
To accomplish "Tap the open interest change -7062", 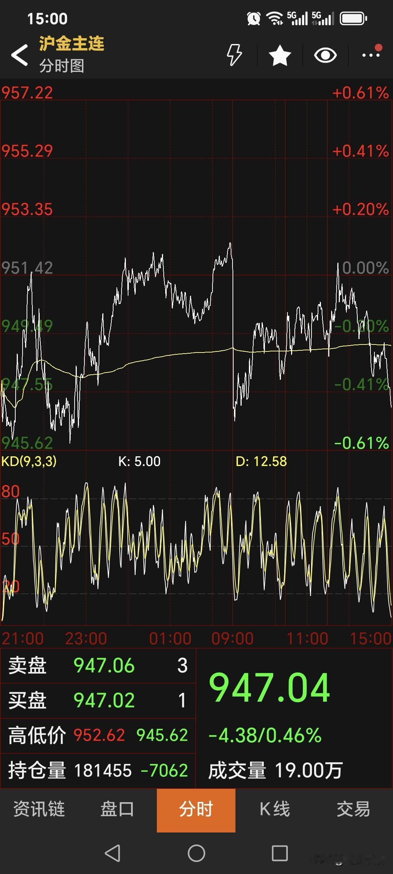I will 164,770.
